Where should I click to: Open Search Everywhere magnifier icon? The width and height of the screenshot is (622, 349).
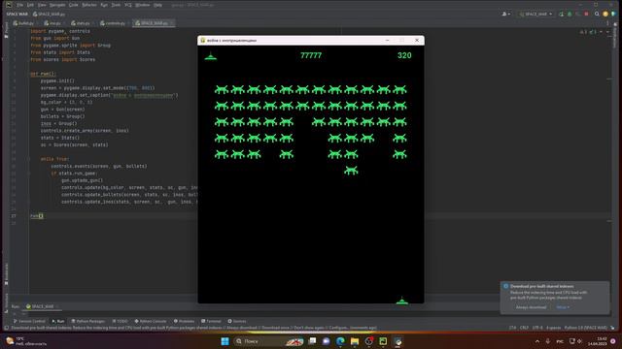597,14
